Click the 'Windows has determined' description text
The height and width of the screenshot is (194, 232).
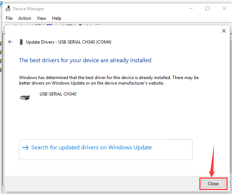(109, 80)
